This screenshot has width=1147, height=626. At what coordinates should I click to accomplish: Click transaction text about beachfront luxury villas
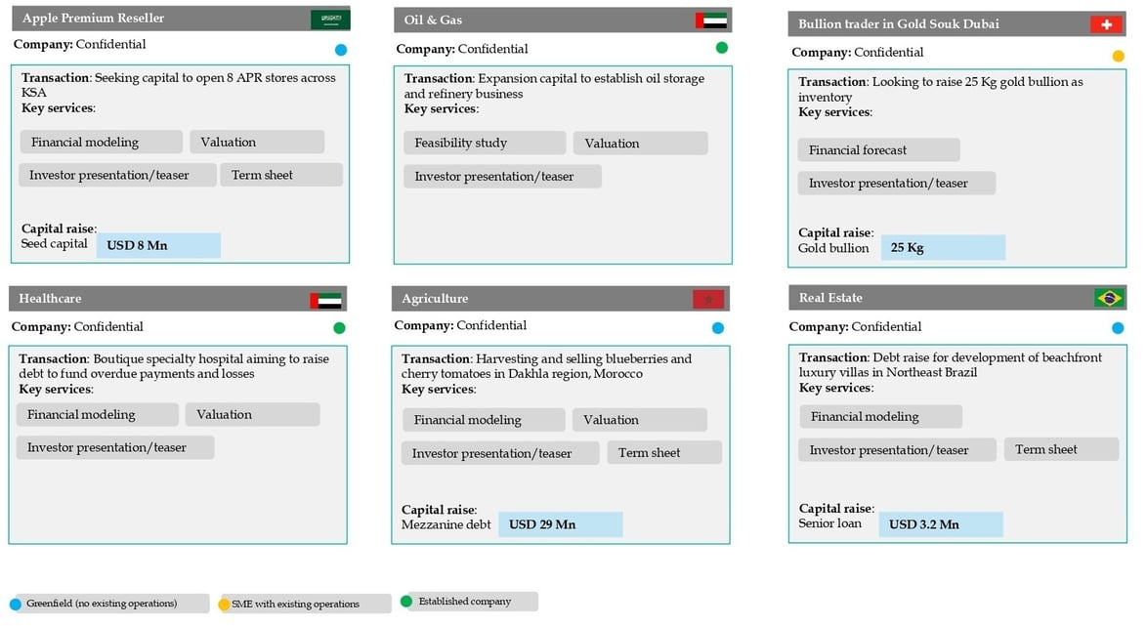[x=951, y=364]
